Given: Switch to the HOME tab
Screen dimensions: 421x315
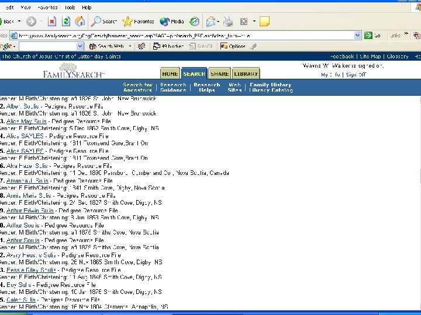Looking at the screenshot, I should (170, 73).
